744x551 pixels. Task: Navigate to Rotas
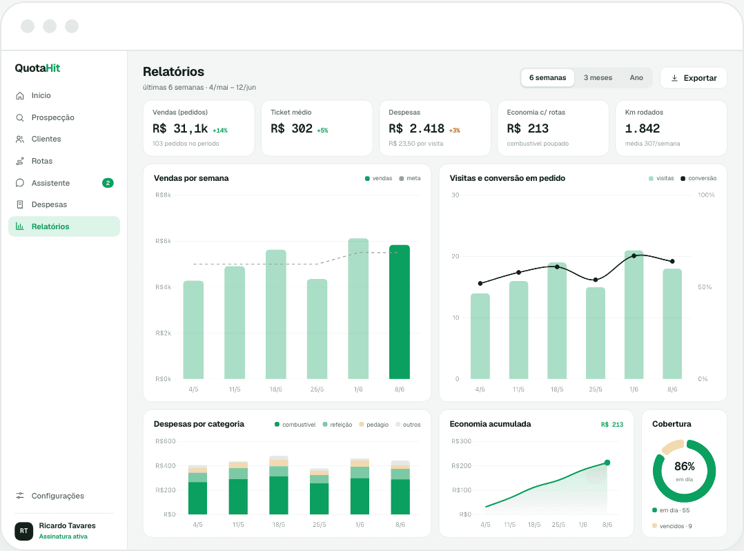click(64, 161)
